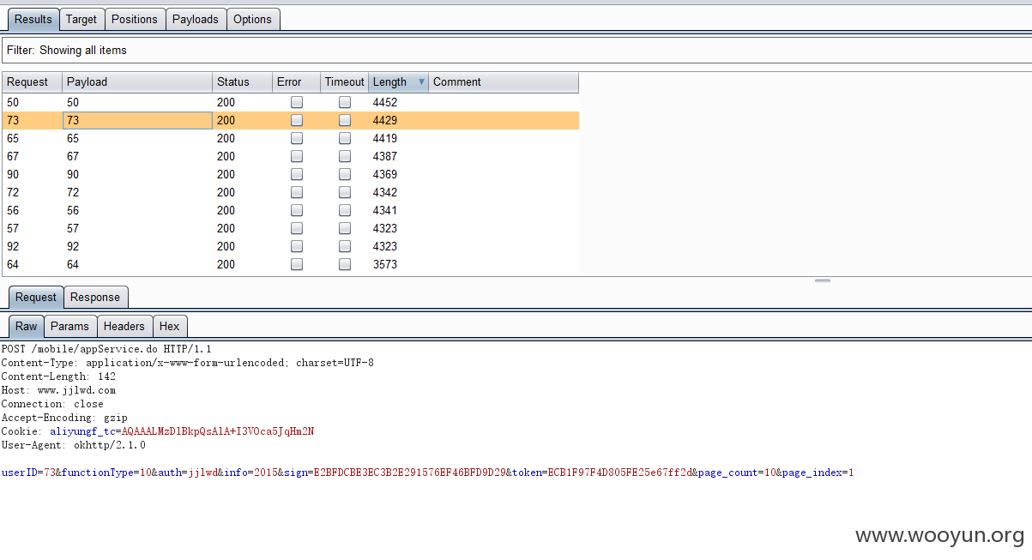Screen dimensions: 1032x560
Task: Switch to the Results tab
Action: pyautogui.click(x=33, y=19)
